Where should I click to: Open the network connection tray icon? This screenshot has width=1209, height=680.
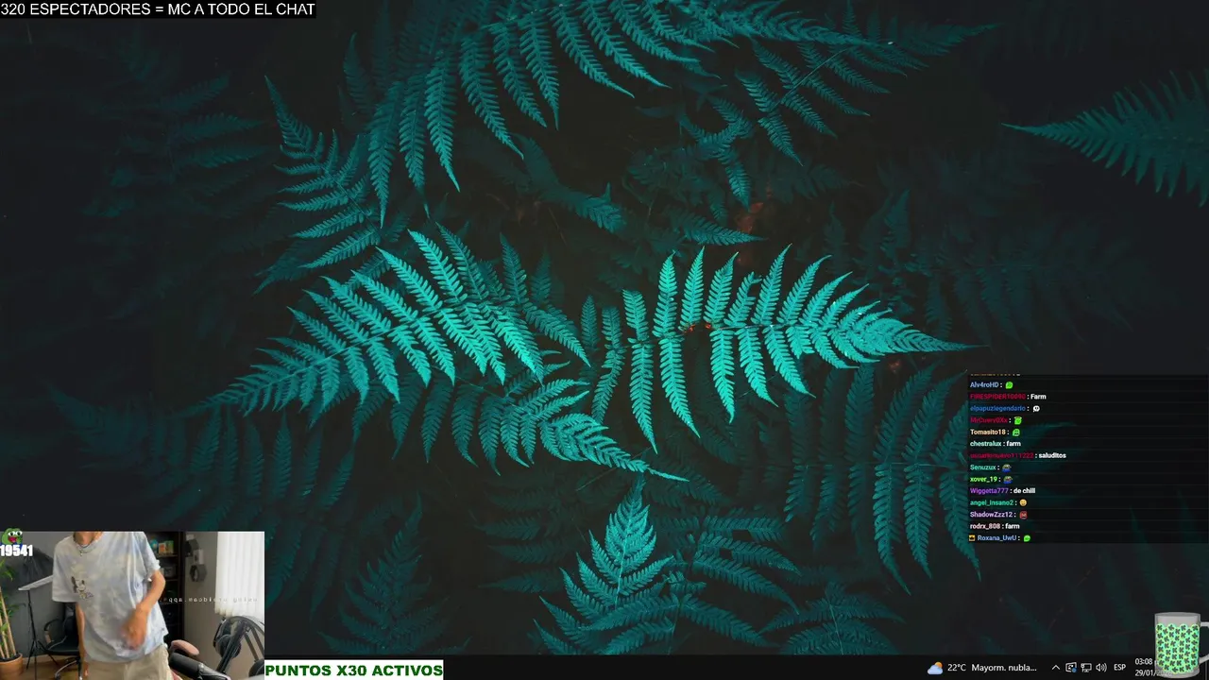click(x=1086, y=668)
